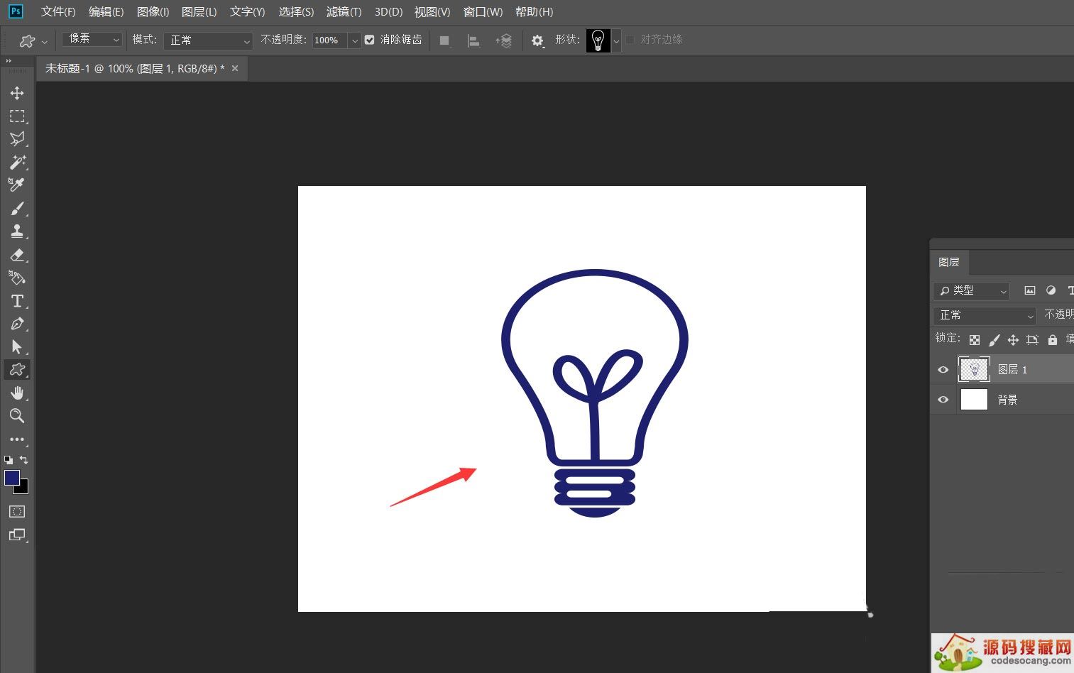1074x673 pixels.
Task: Open the 编辑(E) menu
Action: coord(106,11)
